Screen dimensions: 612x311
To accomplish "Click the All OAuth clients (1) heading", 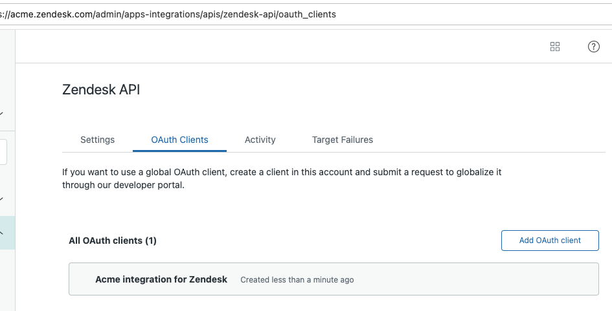I will 113,241.
